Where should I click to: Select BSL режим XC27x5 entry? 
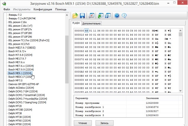coord(19,44)
